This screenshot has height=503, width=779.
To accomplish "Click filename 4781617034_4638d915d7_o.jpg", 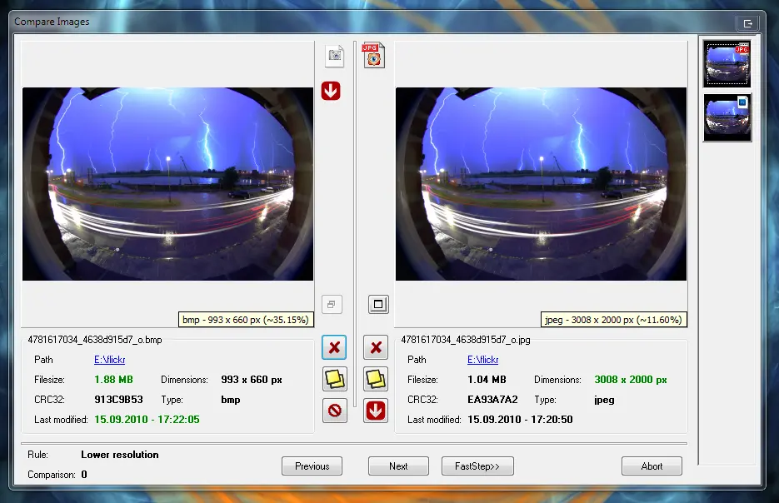I will [x=466, y=340].
